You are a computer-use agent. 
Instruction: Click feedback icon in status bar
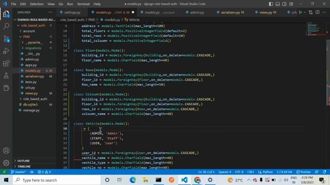317,172
